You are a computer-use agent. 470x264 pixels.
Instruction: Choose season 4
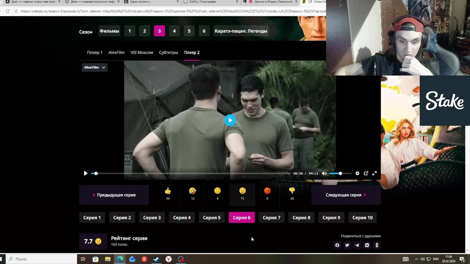(174, 31)
